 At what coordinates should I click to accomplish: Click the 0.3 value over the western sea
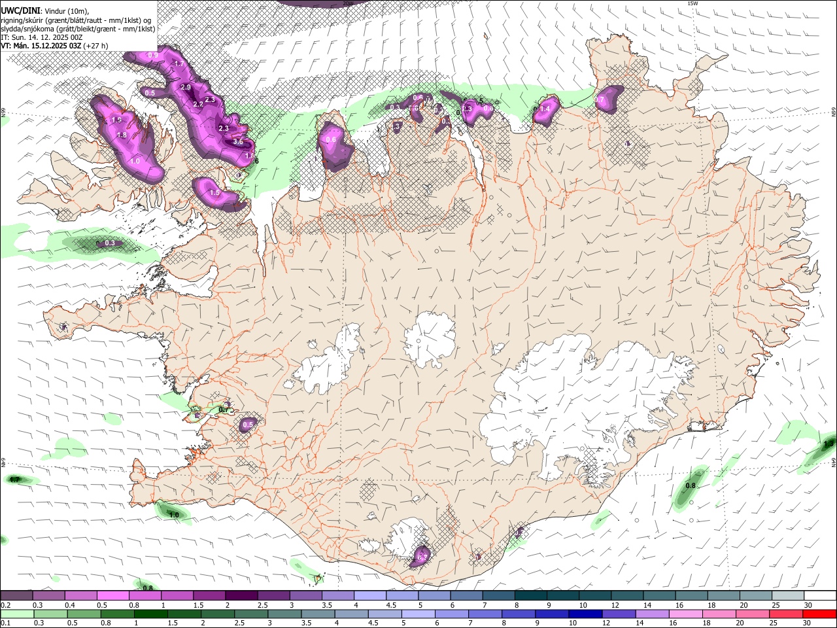point(110,243)
